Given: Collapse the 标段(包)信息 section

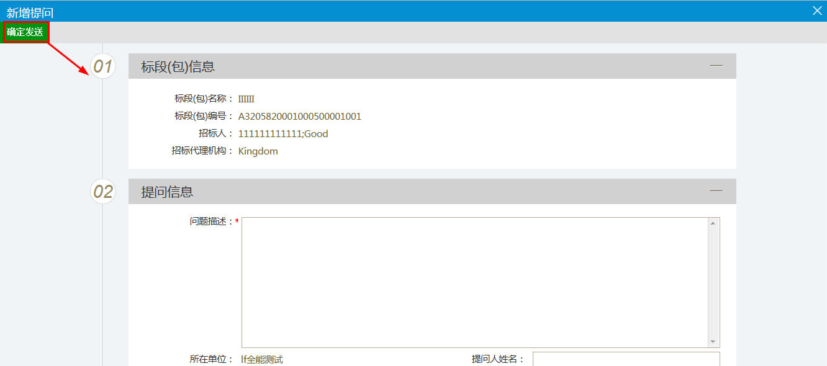Looking at the screenshot, I should click(x=716, y=65).
